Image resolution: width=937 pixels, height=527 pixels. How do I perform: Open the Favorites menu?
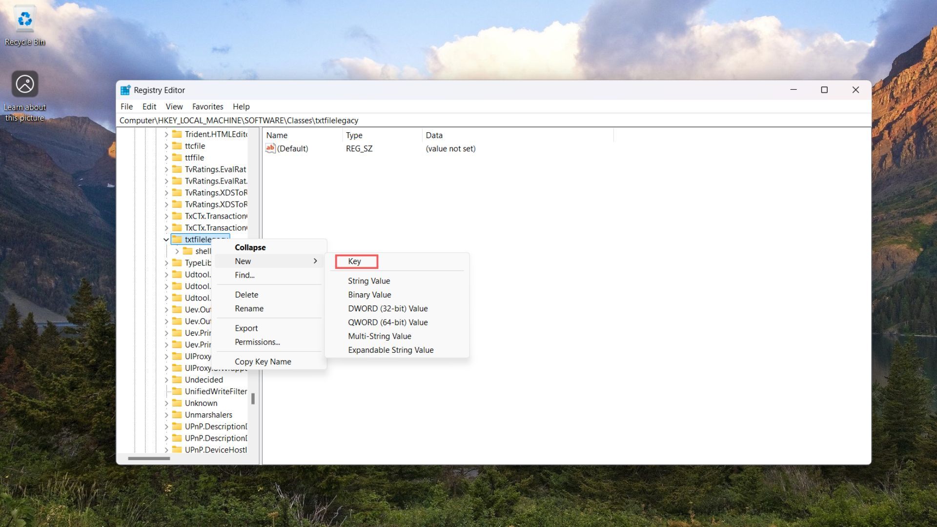click(207, 106)
